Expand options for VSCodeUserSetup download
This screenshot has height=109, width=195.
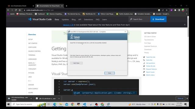click(31, 99)
